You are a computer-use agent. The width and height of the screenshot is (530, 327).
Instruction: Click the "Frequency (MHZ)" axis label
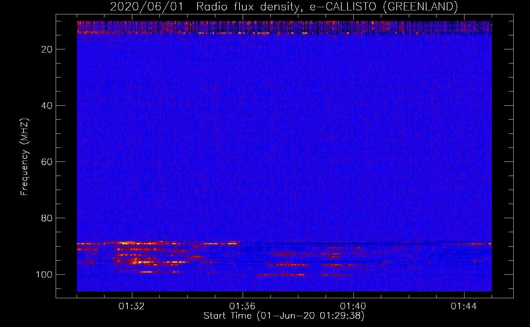pyautogui.click(x=25, y=157)
